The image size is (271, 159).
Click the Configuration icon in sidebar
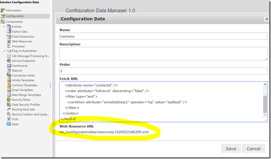point(3,16)
